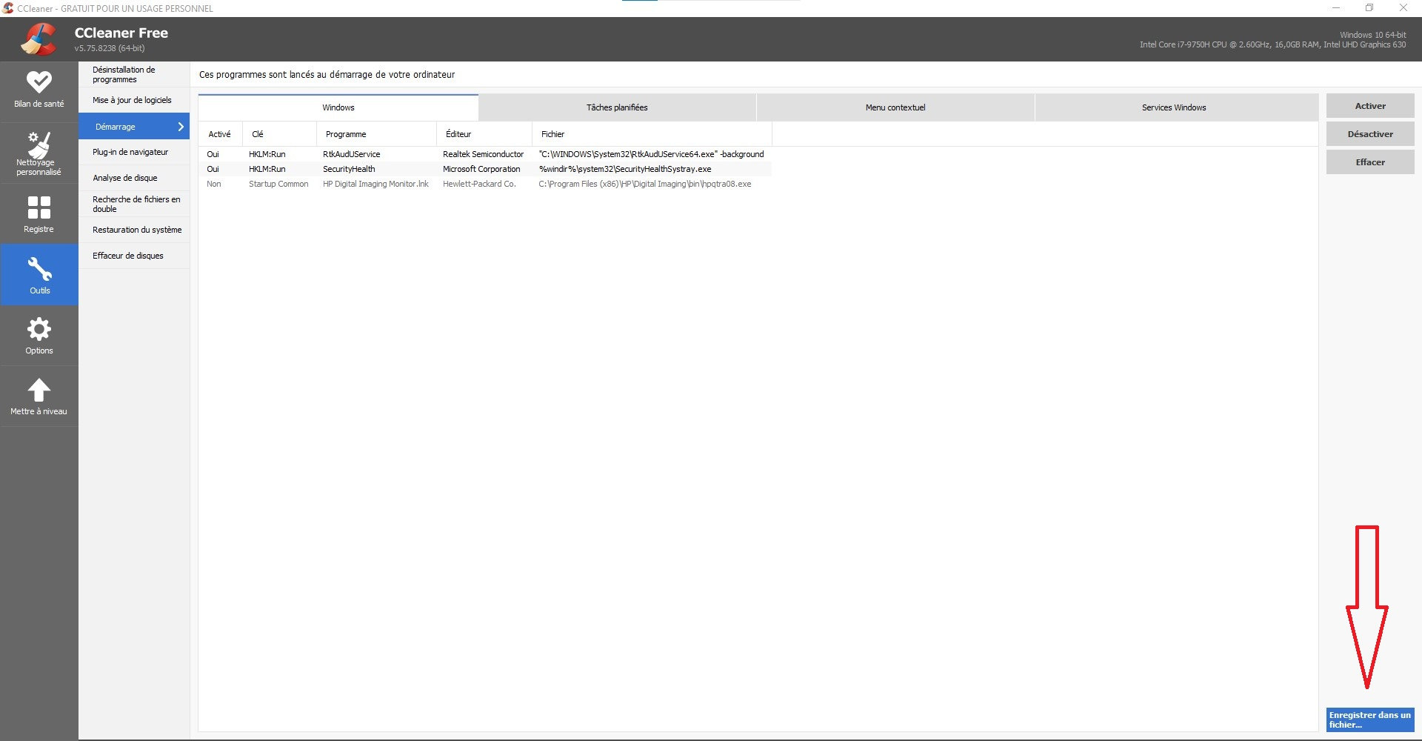Click the Startup Common key cell
Screen dimensions: 1422x741
pos(278,184)
